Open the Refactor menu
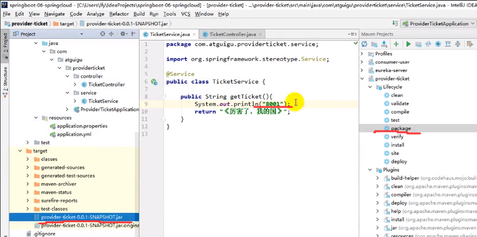The width and height of the screenshot is (477, 237). (119, 14)
